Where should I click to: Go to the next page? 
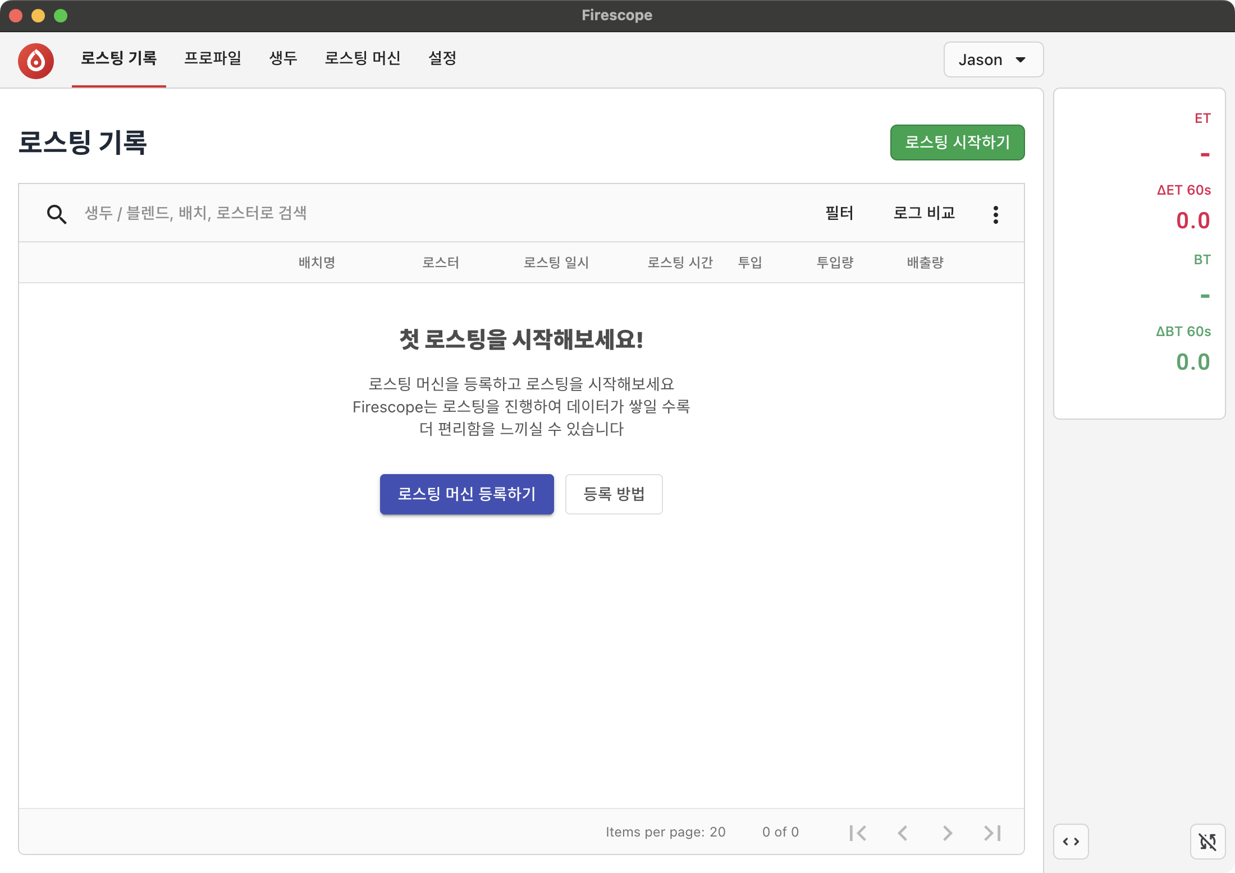tap(948, 833)
